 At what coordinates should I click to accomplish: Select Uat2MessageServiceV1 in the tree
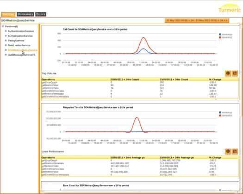(x=22, y=55)
